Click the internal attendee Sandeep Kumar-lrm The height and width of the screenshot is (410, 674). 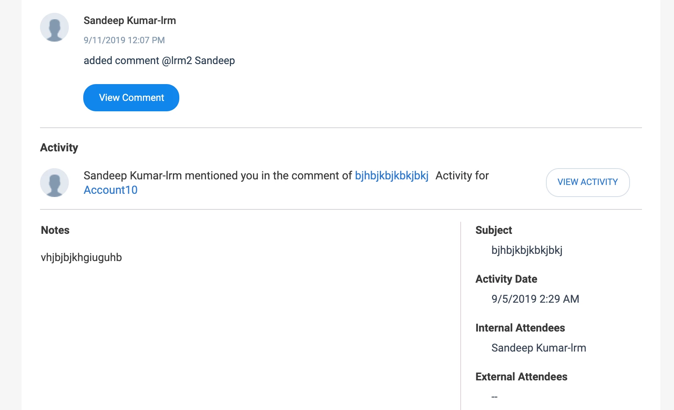(539, 348)
